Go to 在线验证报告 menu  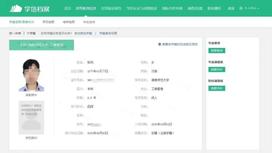[x=111, y=8]
